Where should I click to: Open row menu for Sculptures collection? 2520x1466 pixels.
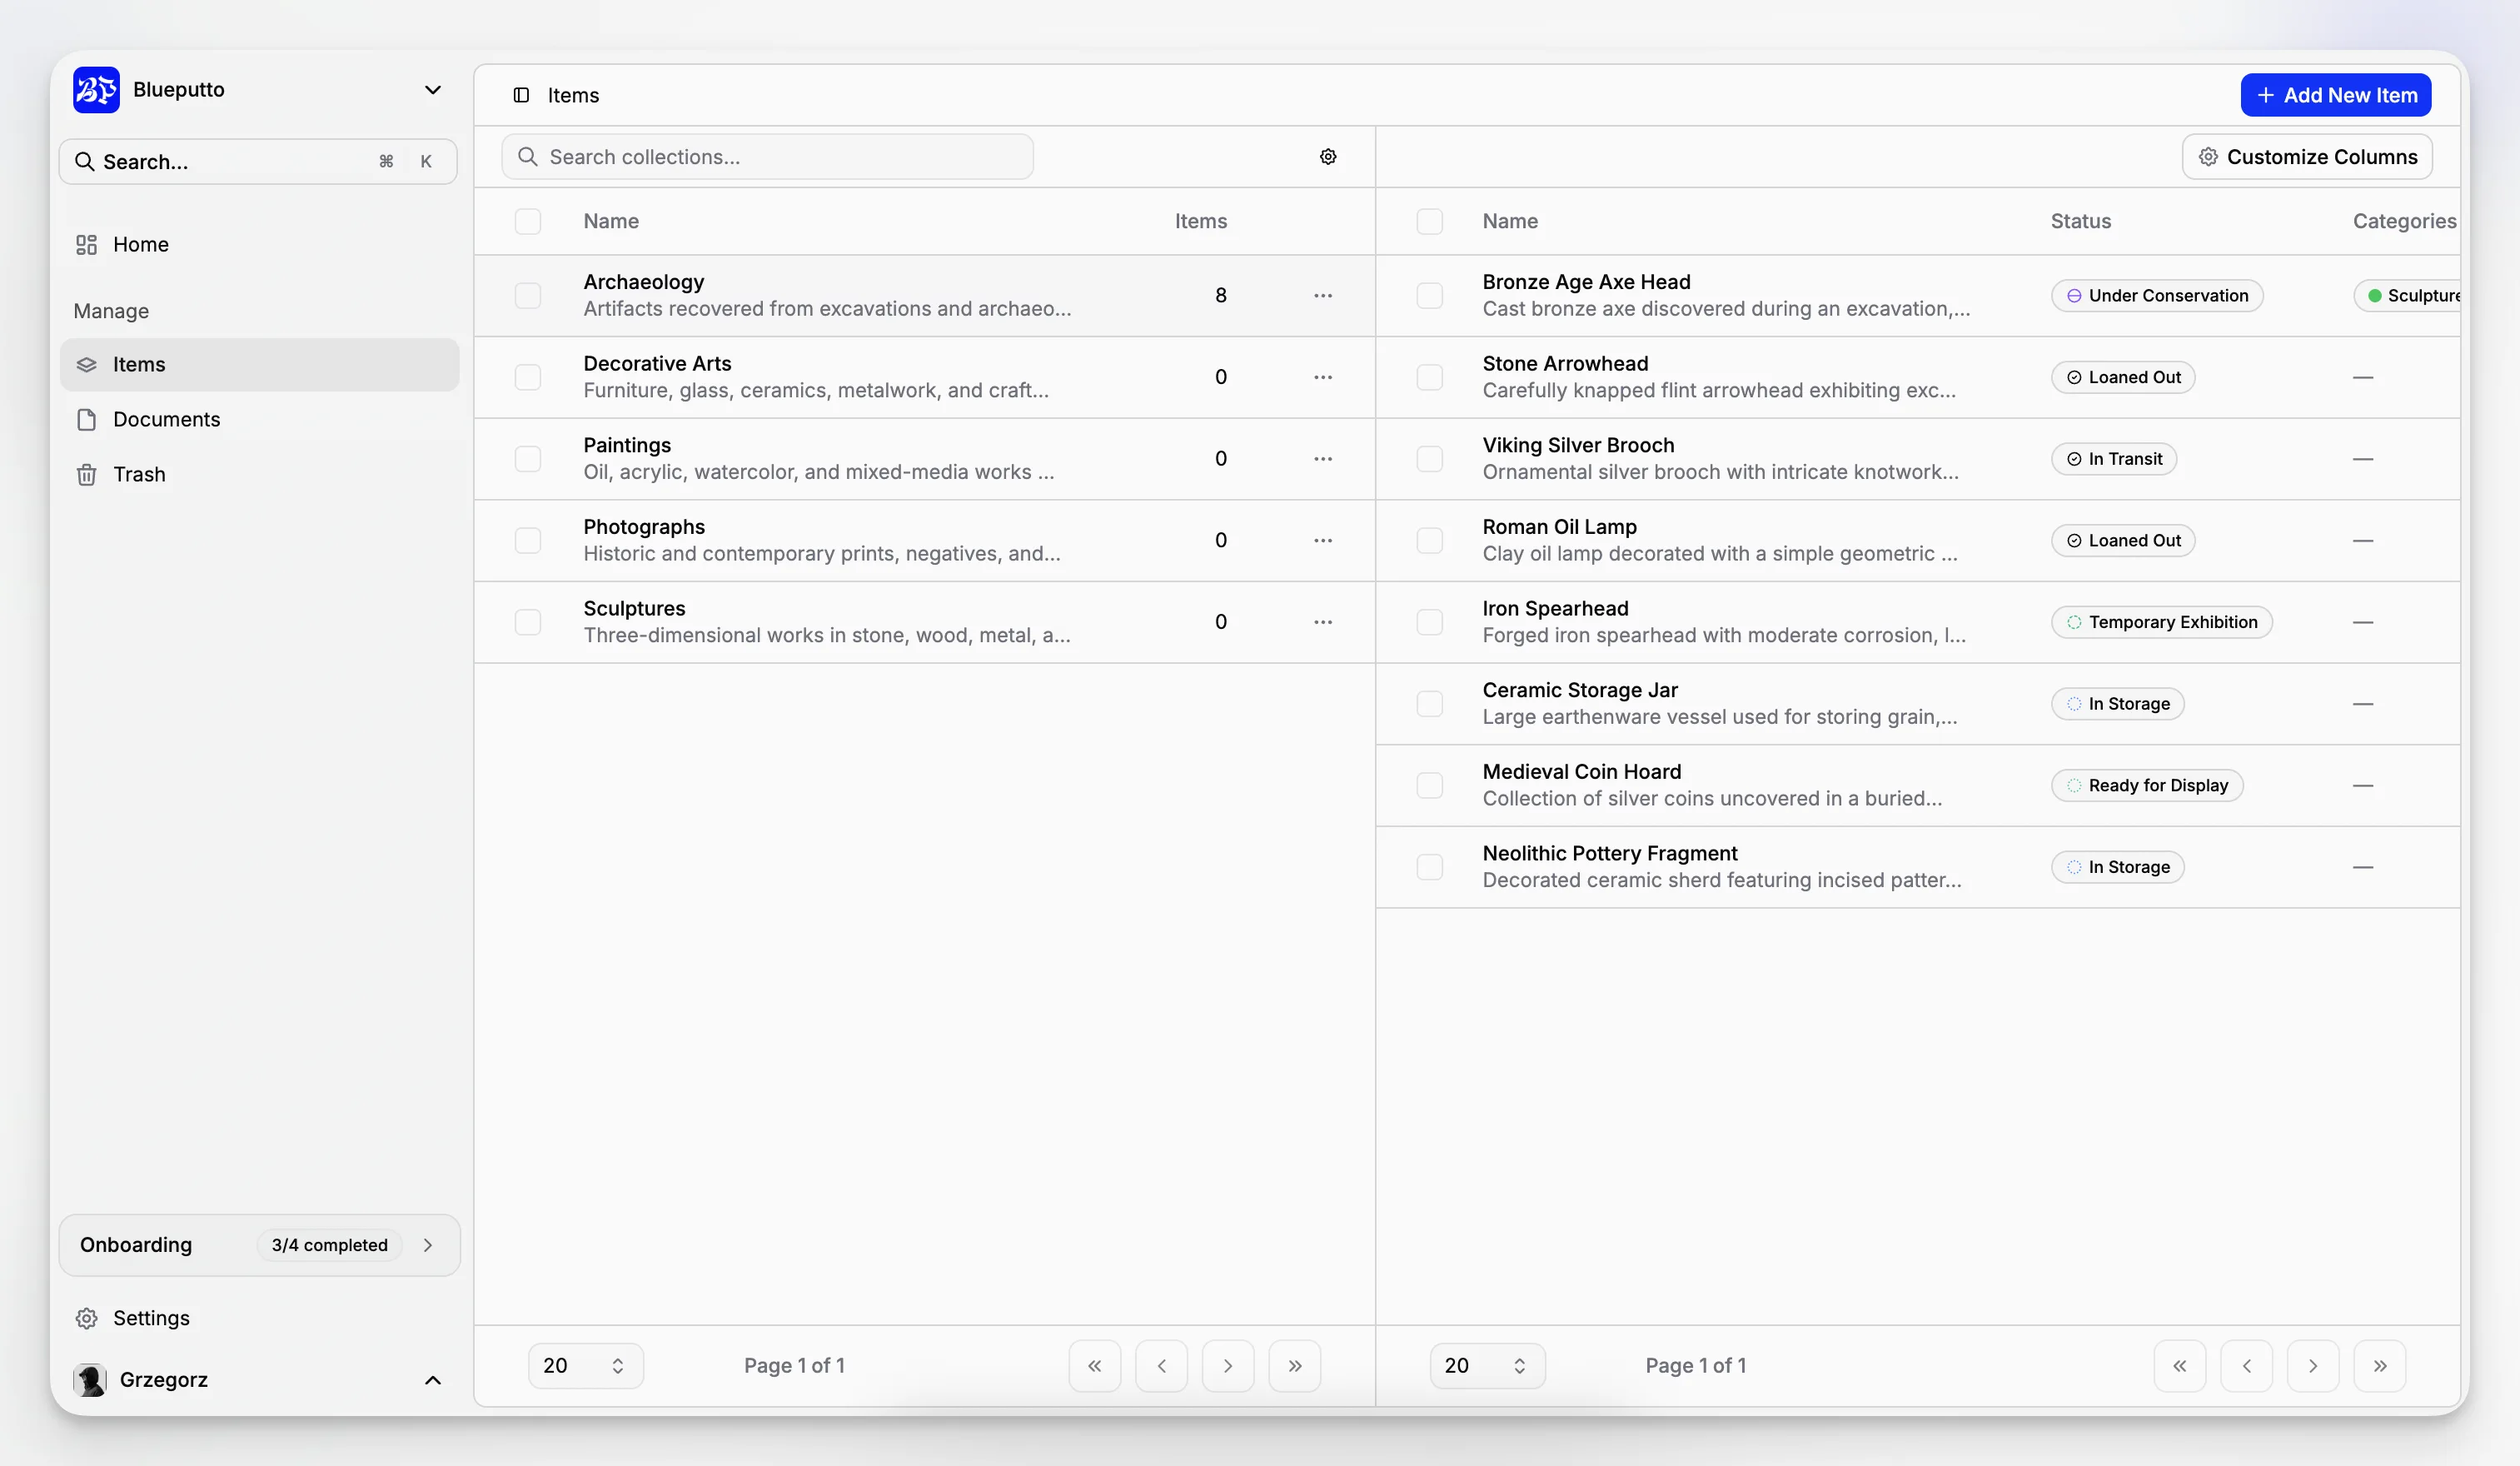[x=1323, y=622]
